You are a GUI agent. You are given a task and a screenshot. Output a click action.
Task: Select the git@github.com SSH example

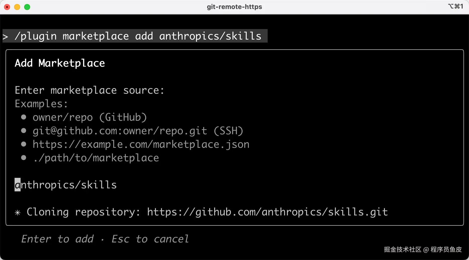(138, 131)
